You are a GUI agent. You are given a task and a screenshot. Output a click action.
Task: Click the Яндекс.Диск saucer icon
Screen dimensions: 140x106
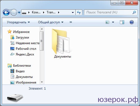(12, 54)
